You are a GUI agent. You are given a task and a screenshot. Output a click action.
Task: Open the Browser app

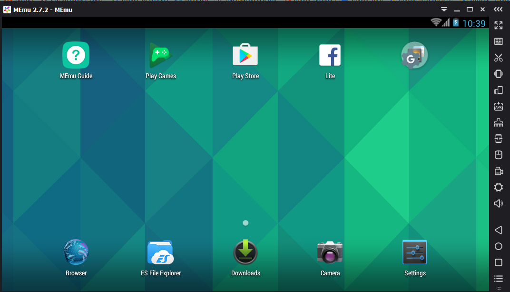pos(76,252)
